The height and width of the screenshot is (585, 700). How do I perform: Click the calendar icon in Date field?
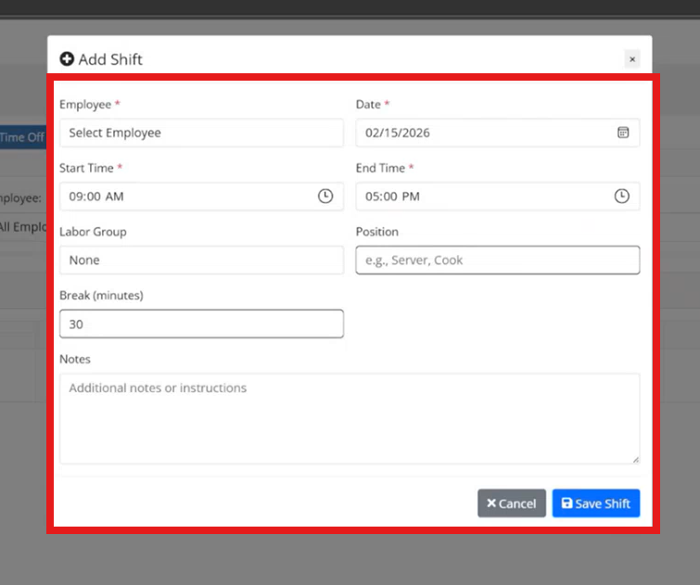point(623,133)
